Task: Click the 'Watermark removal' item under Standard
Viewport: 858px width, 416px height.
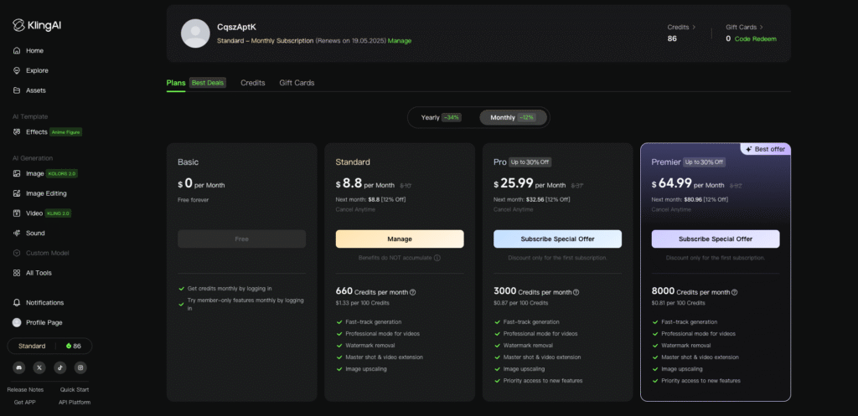Action: (x=370, y=346)
